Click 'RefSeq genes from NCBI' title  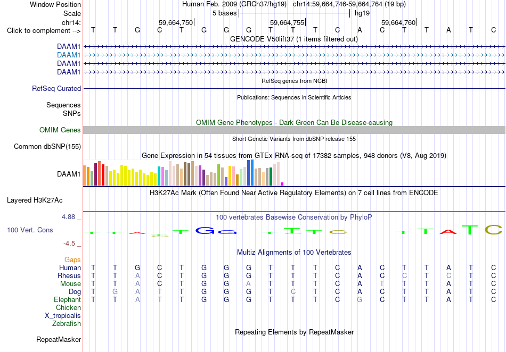coord(294,81)
